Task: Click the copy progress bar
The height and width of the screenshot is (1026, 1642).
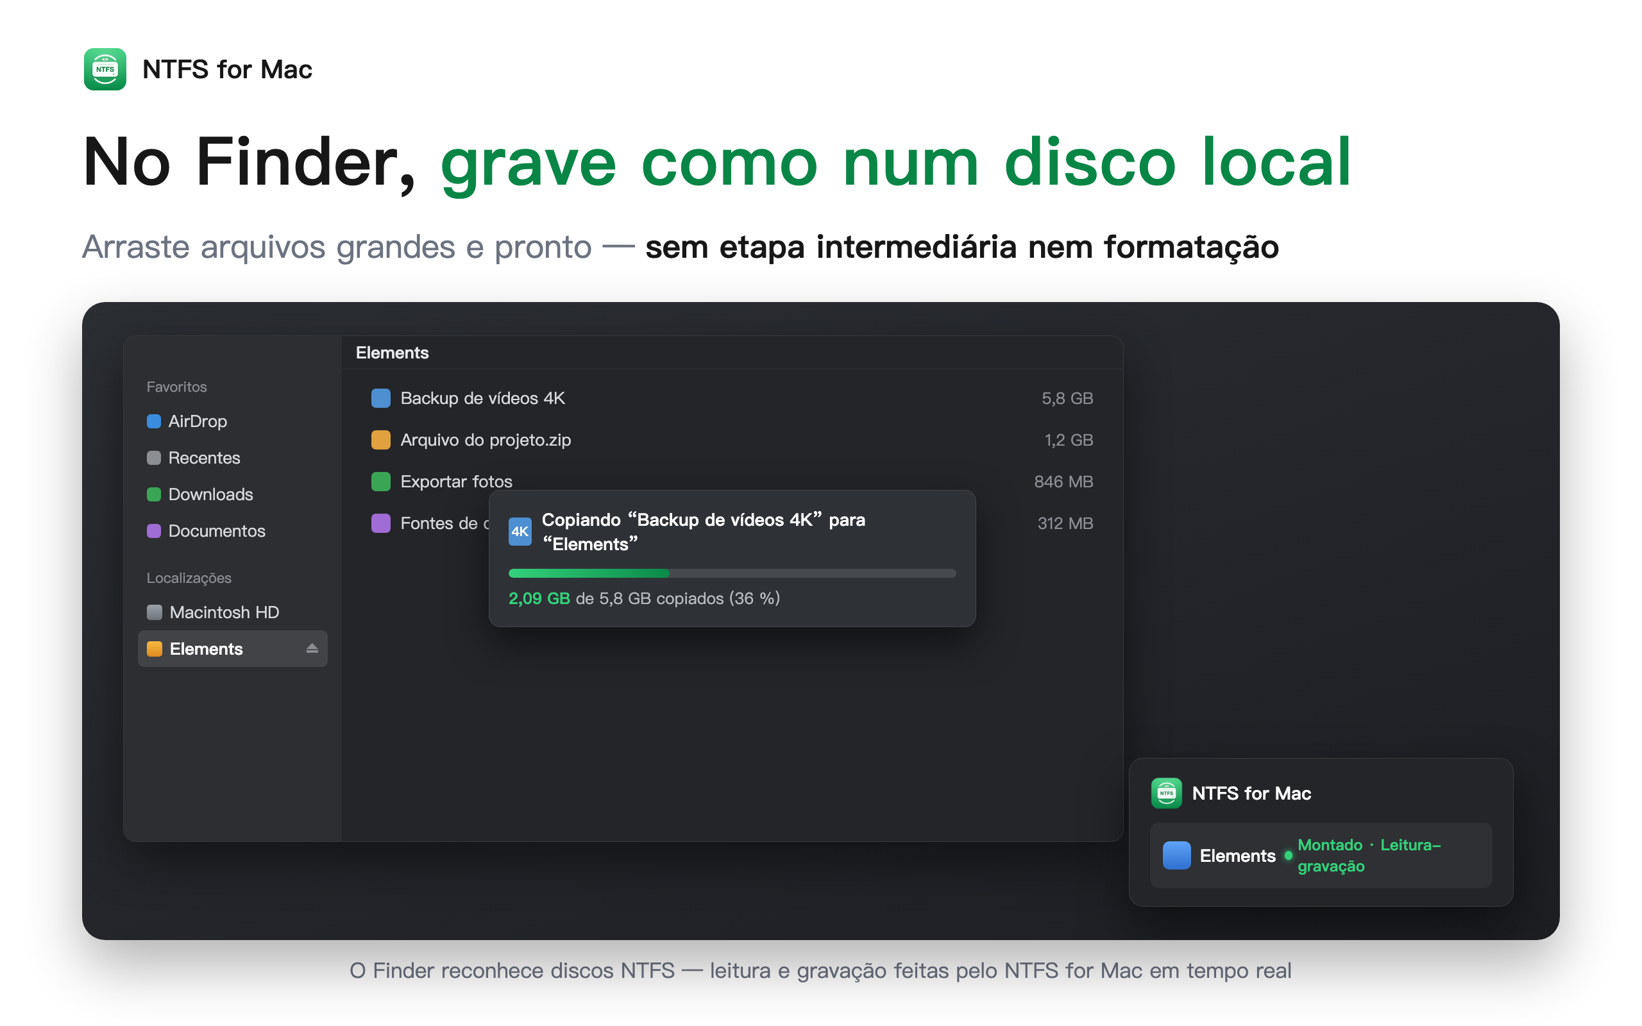Action: [732, 573]
